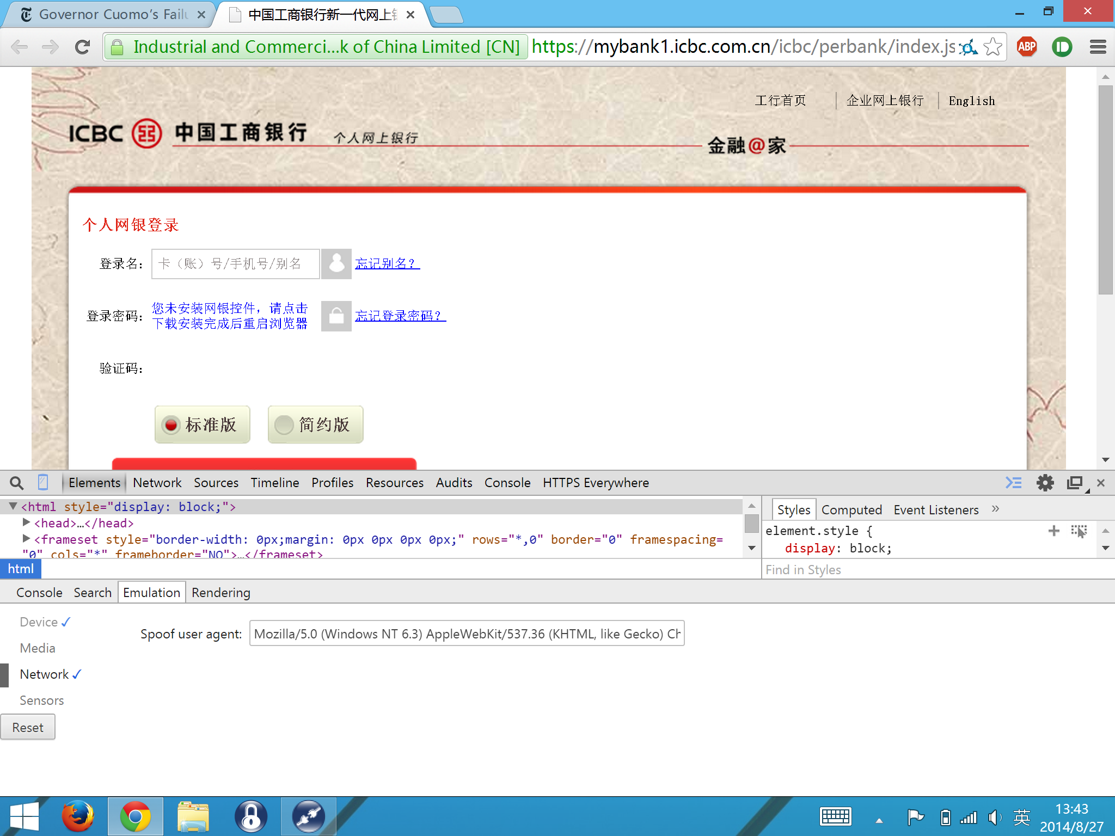
Task: Expand the frameset element node
Action: click(26, 539)
